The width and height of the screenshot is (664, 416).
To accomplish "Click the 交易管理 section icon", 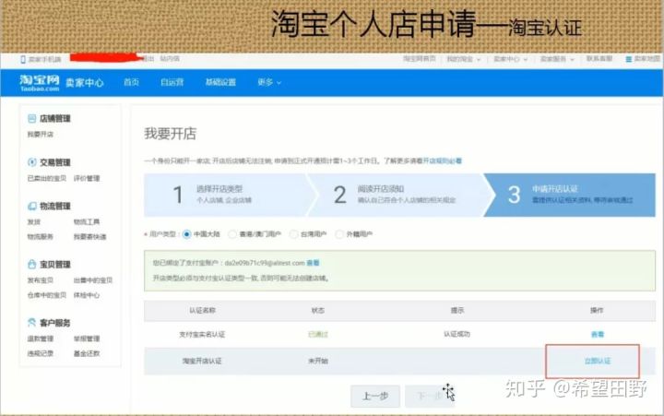I will 31,162.
